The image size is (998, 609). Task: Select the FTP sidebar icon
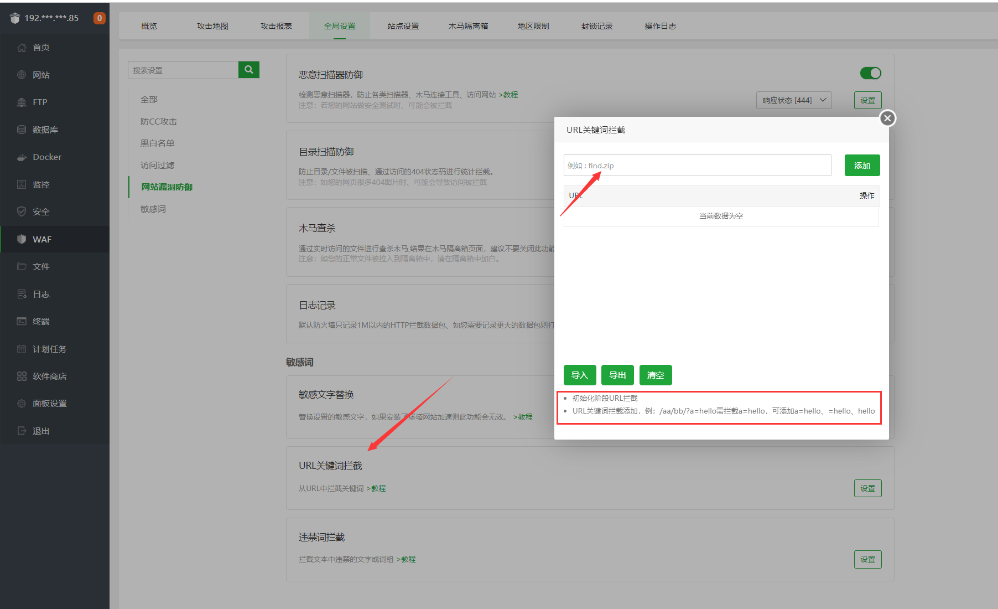point(22,102)
